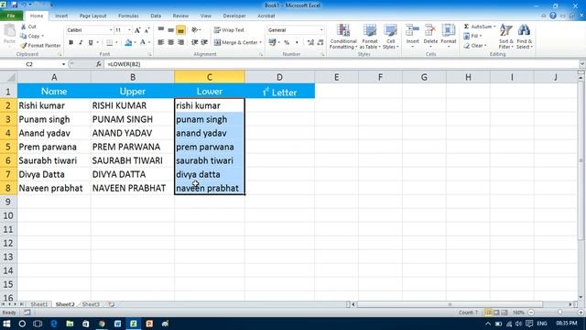Image resolution: width=586 pixels, height=330 pixels.
Task: Click the Insert Worksheet tab icon
Action: [x=111, y=304]
